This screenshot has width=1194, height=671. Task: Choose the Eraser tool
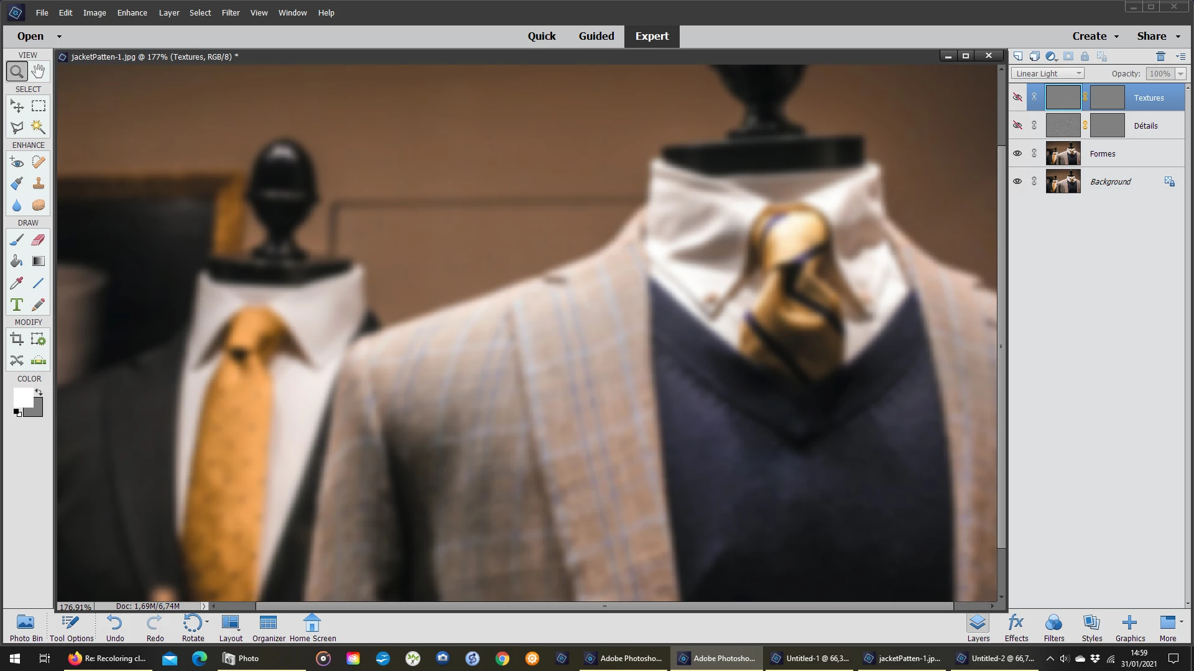pos(38,240)
